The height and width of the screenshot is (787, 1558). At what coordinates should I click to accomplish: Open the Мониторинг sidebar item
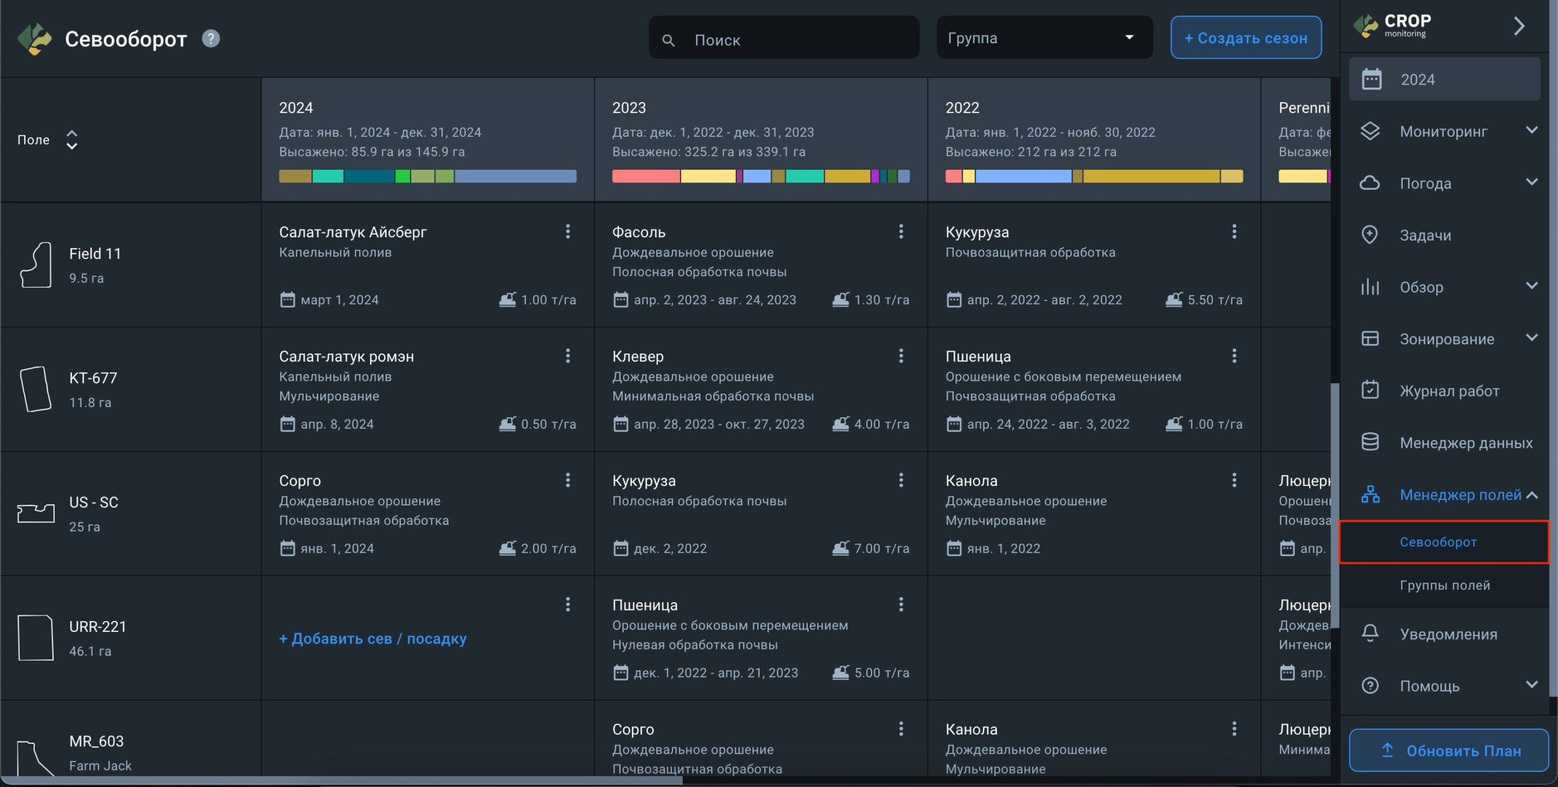point(1444,131)
